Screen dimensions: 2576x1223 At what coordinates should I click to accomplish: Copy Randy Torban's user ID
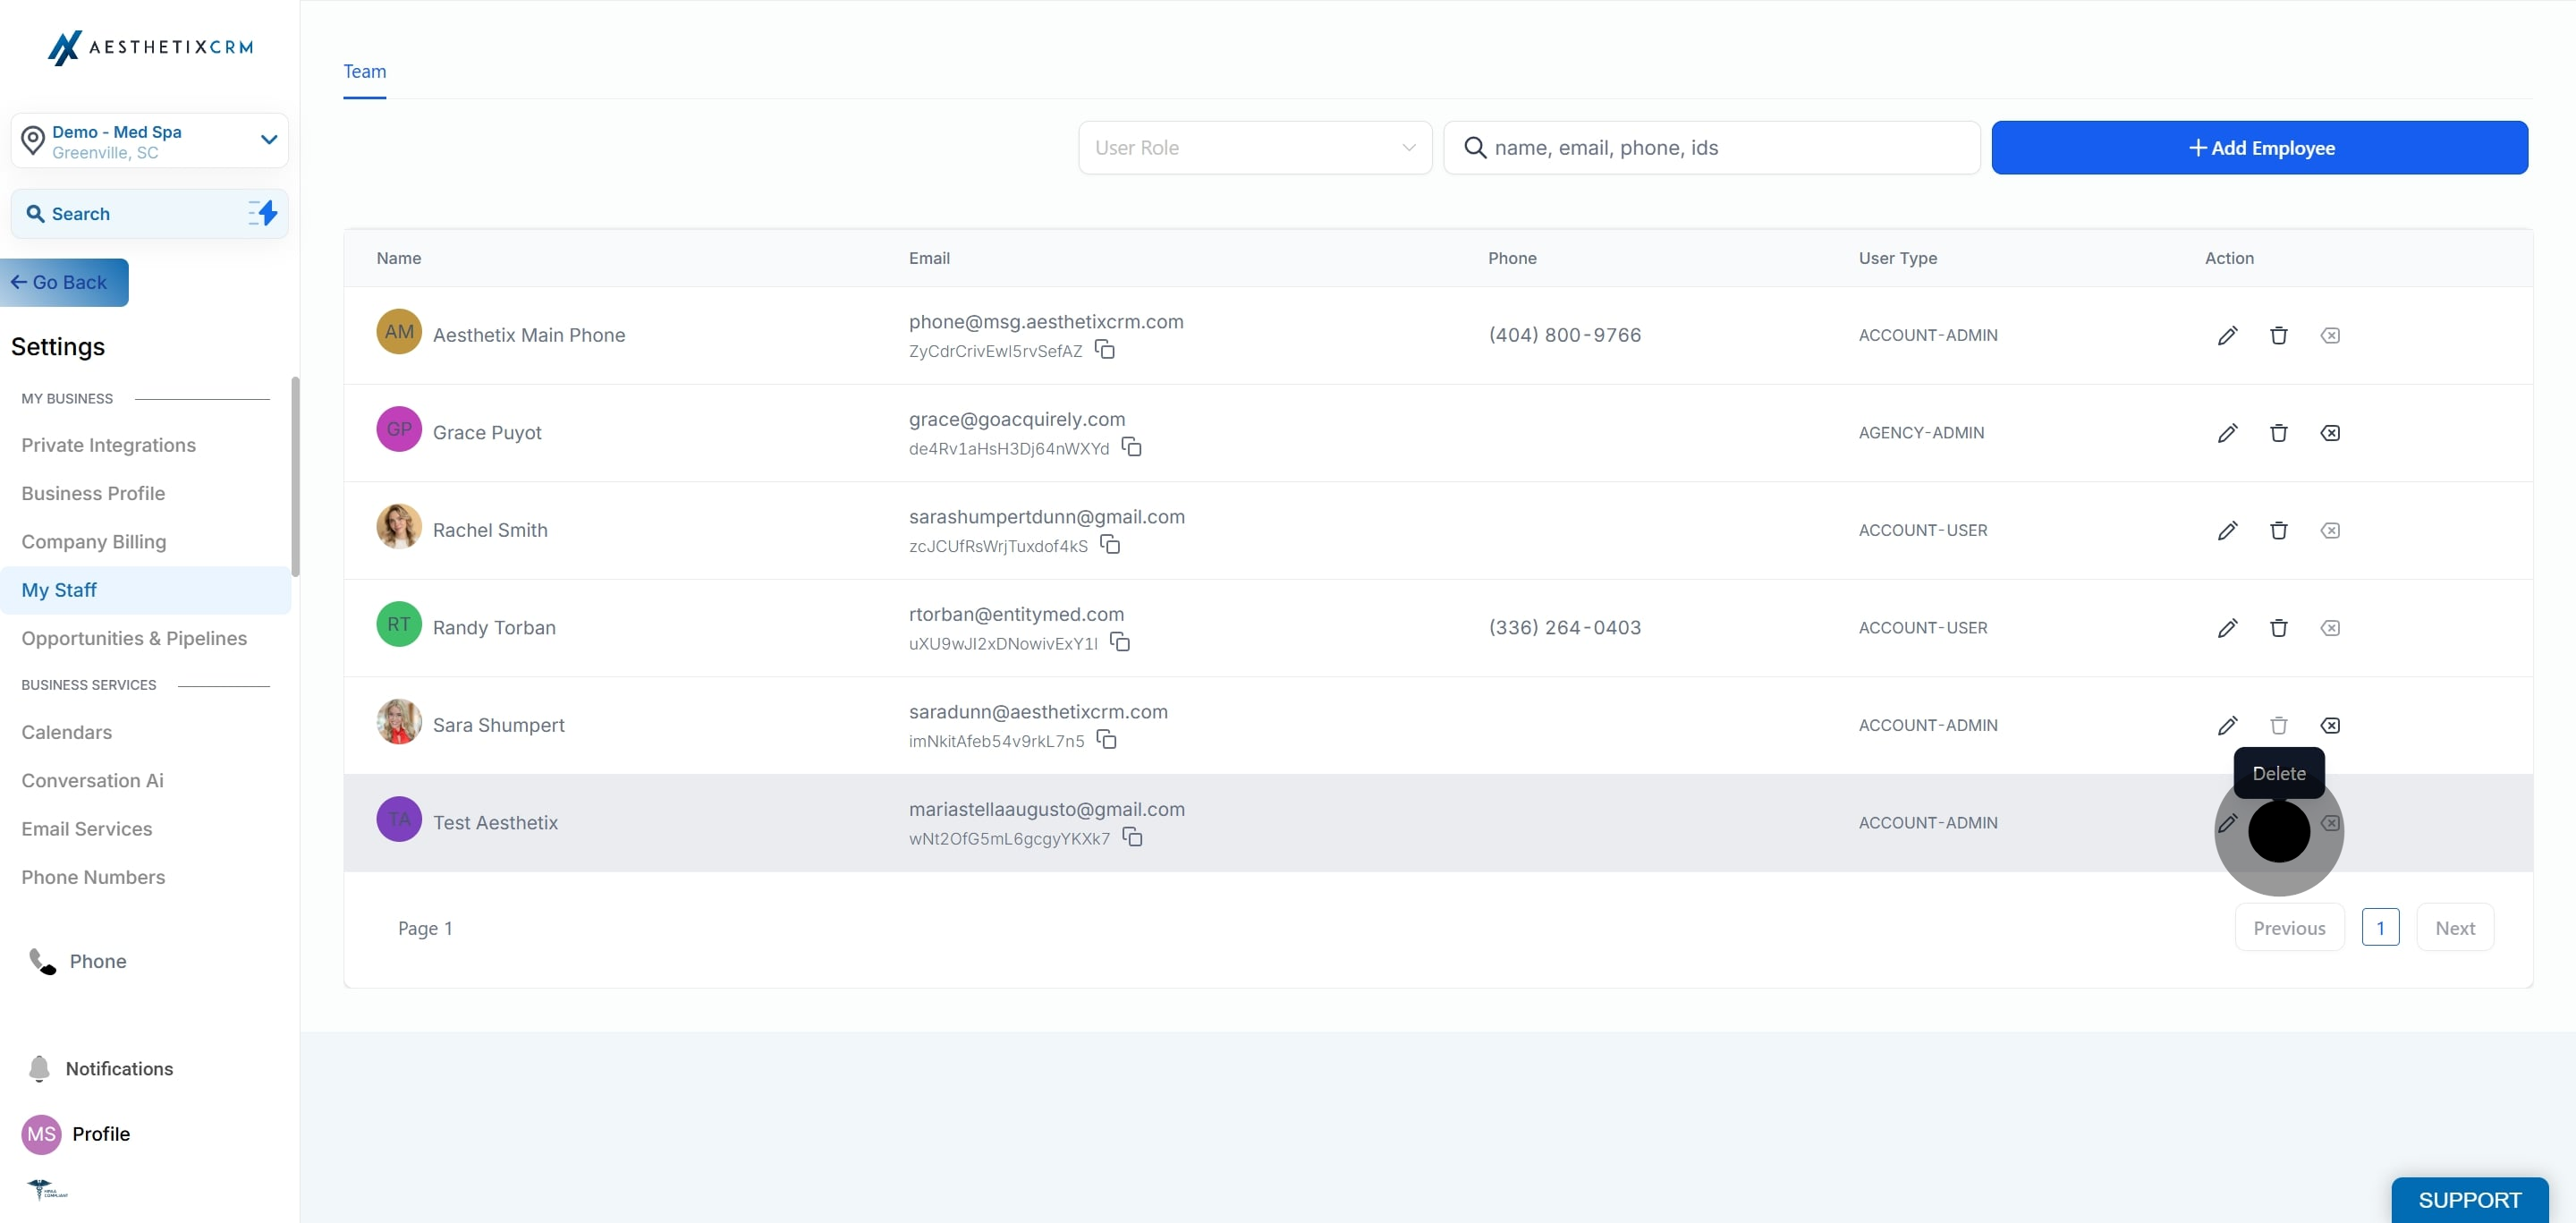[x=1120, y=642]
